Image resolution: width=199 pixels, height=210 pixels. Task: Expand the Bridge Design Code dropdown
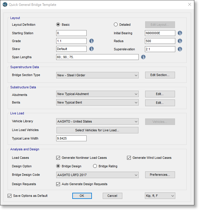pos(97,175)
